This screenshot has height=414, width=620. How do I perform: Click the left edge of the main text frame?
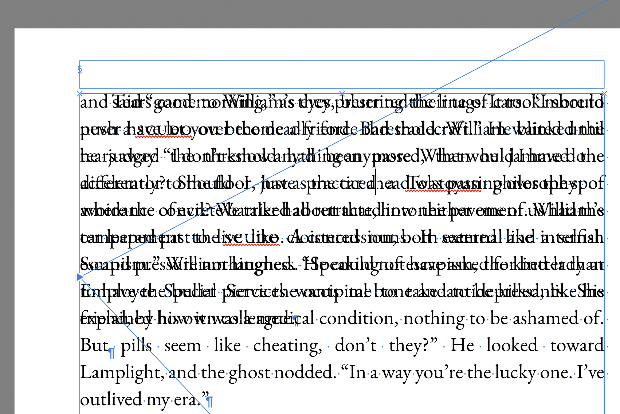point(79,328)
